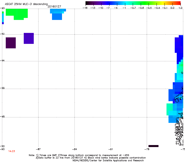
Task: Click the latitude label -44
Action: pos(2,61)
